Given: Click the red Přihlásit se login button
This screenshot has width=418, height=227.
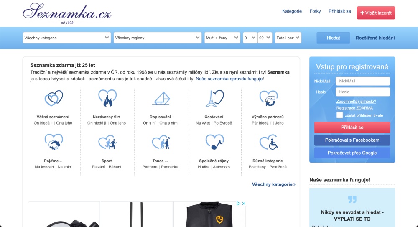Looking at the screenshot, I should (x=352, y=127).
